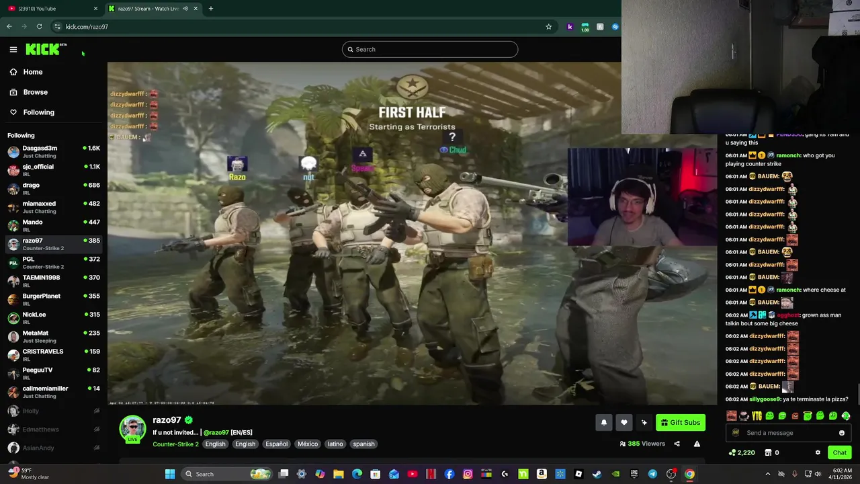860x484 pixels.
Task: Show hidden tray icons chevron
Action: pyautogui.click(x=768, y=474)
